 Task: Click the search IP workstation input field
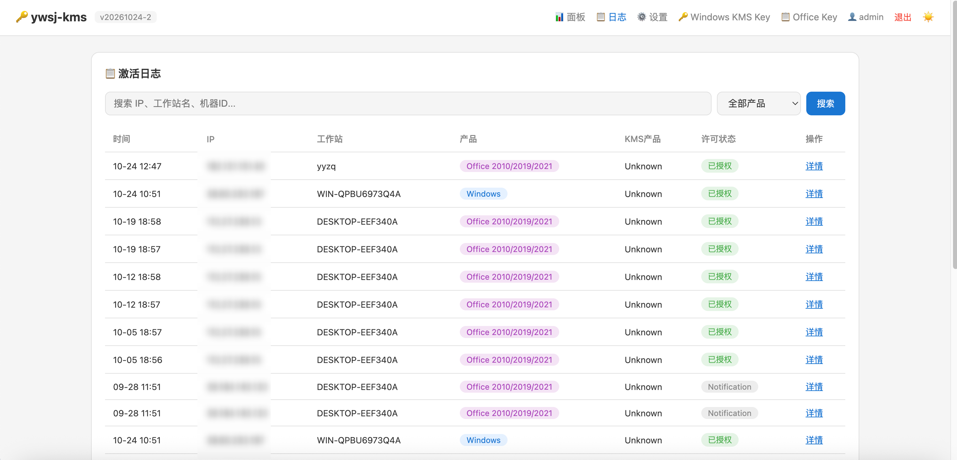[x=408, y=104]
